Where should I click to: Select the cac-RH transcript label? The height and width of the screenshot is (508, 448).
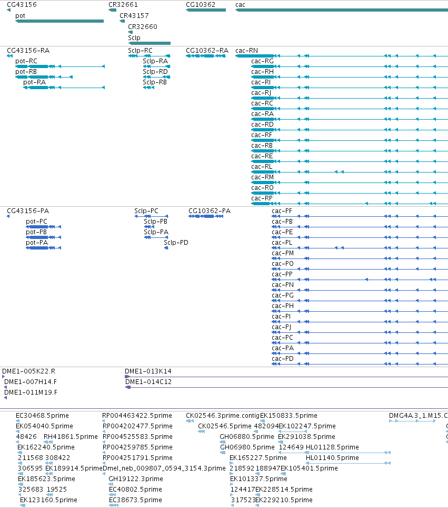click(x=263, y=72)
